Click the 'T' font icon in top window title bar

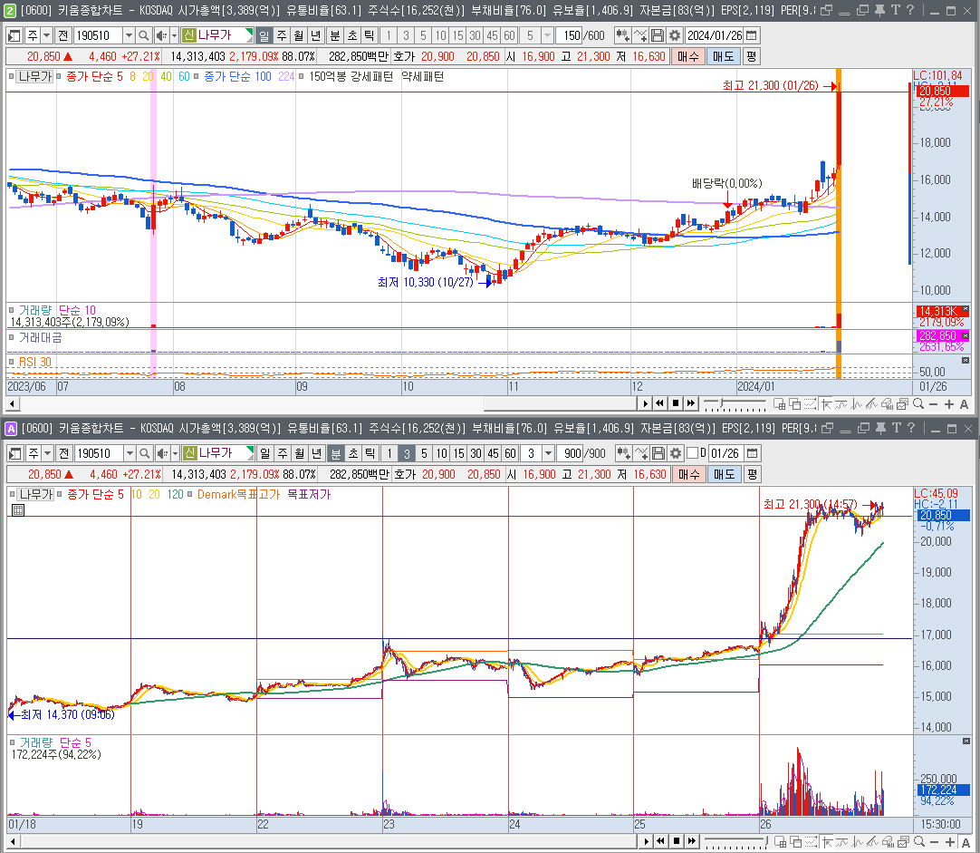tap(895, 10)
